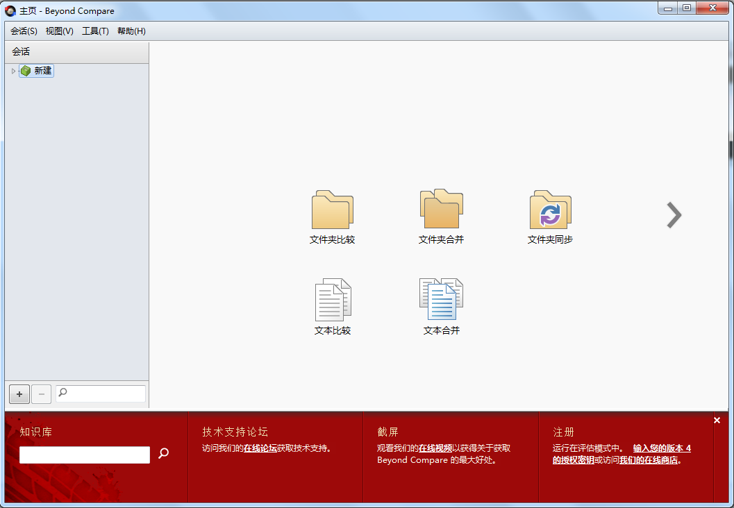Click the + button to add a session
Image resolution: width=734 pixels, height=508 pixels.
(x=19, y=393)
